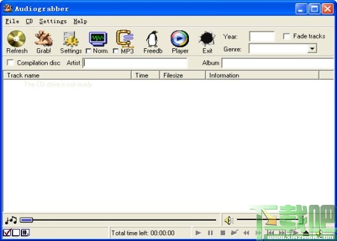
Task: Click the Pause button
Action: 210,233
